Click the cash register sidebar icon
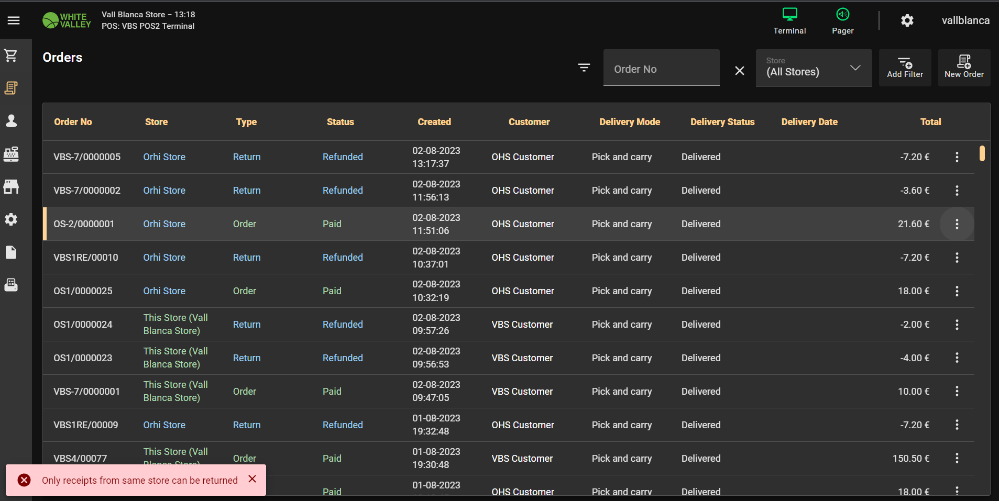This screenshot has width=999, height=501. [x=11, y=154]
